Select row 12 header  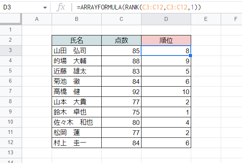pyautogui.click(x=10, y=143)
